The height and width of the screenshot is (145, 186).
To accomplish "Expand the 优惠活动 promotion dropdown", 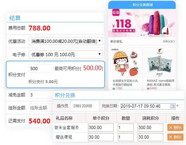I will click(x=66, y=41).
